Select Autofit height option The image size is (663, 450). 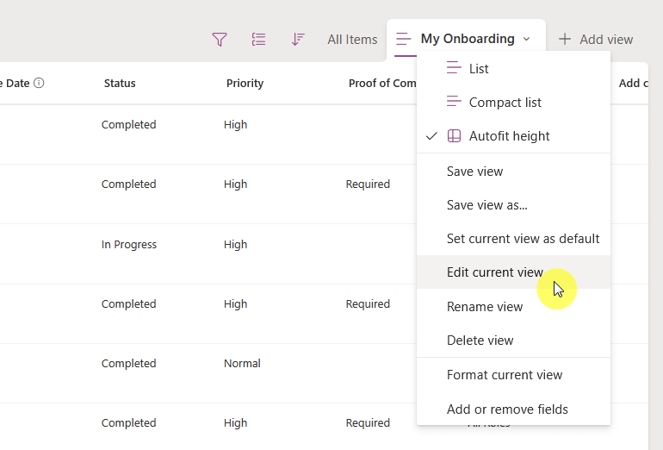[513, 136]
